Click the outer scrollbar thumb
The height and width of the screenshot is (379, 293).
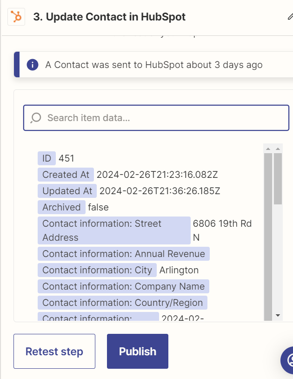[x=278, y=179]
